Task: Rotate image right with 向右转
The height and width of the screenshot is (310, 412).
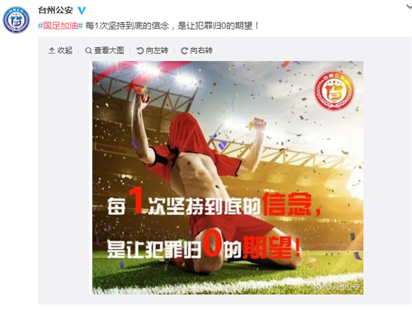Action: tap(197, 50)
